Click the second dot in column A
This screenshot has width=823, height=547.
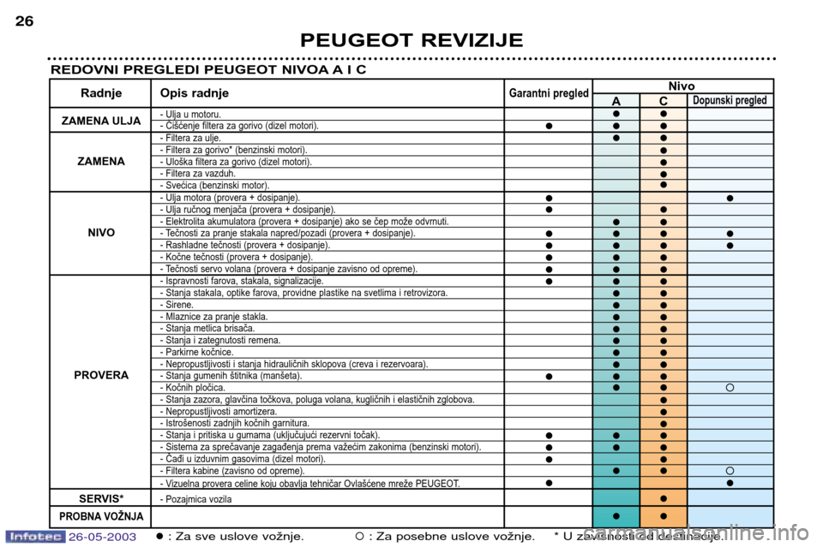(x=616, y=126)
